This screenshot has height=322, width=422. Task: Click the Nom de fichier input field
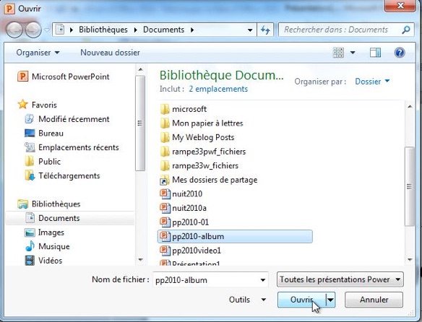(210, 280)
